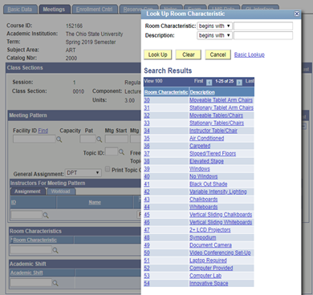Pick the Whiteboards description link
313x295 pixels.
pos(204,207)
